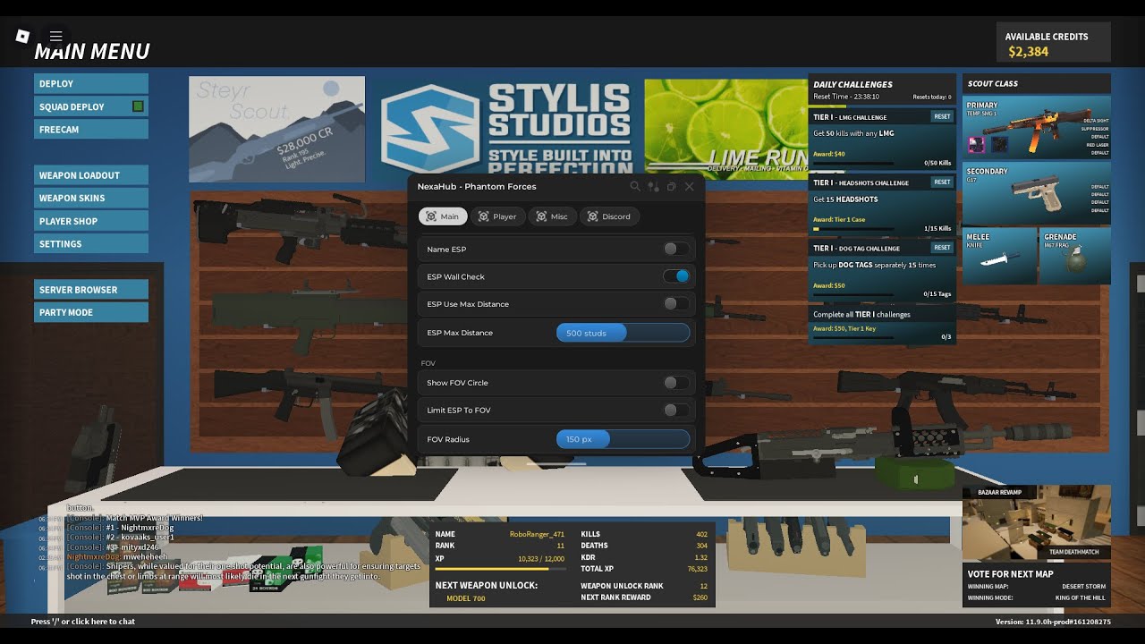Viewport: 1145px width, 644px height.
Task: Open the Weapon Loadout menu
Action: 91,175
